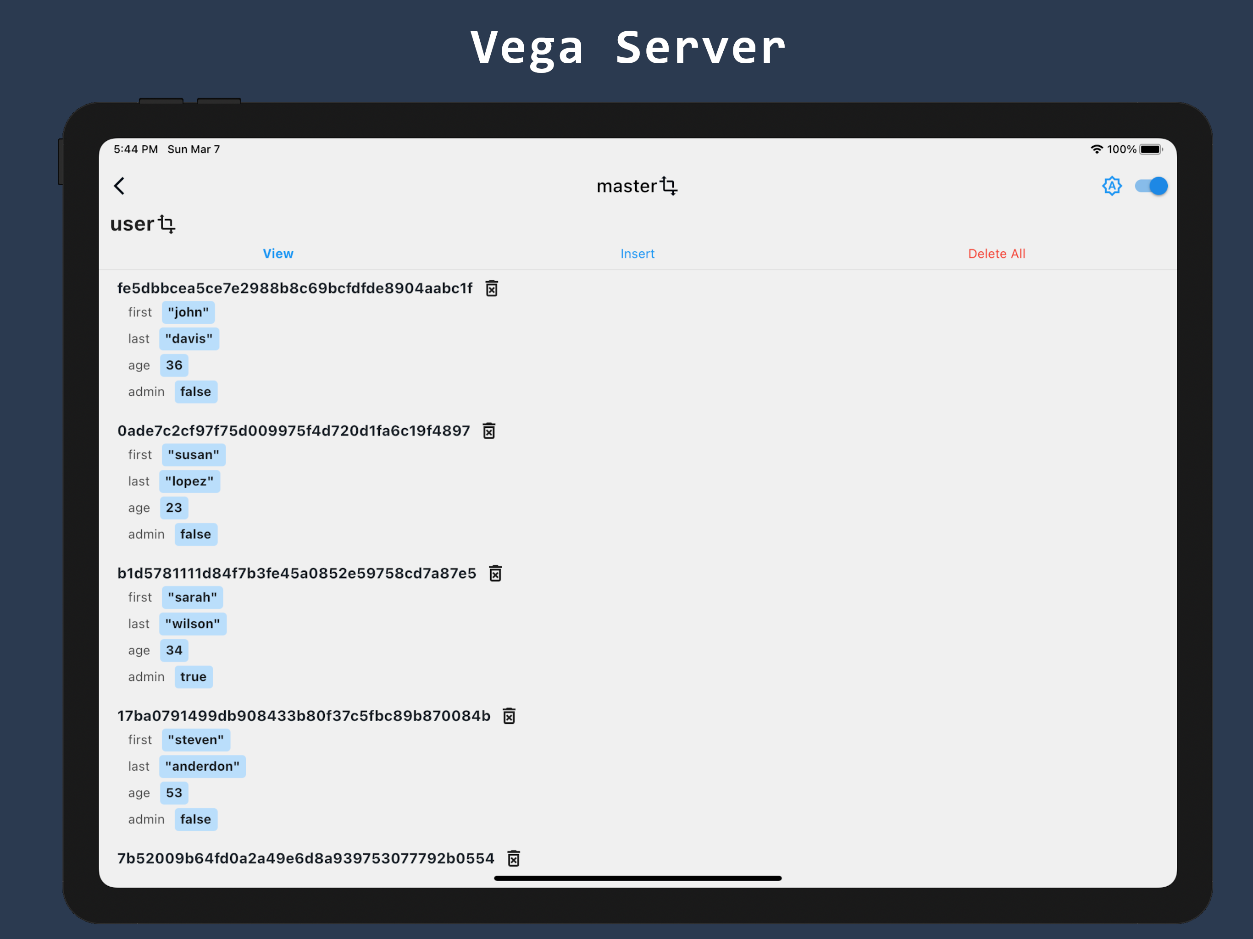The width and height of the screenshot is (1253, 939).
Task: Click the master branch title
Action: (626, 186)
